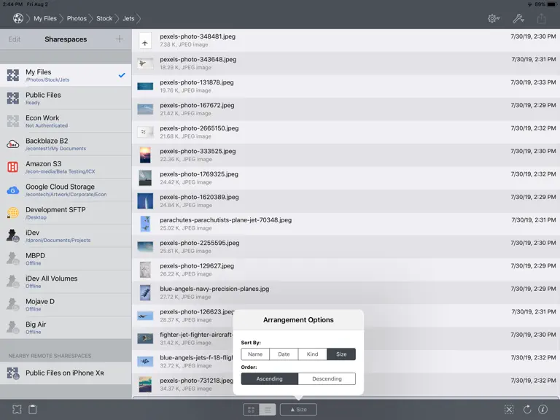The width and height of the screenshot is (560, 420).
Task: Click the iDev All Volumes icon
Action: 13,281
